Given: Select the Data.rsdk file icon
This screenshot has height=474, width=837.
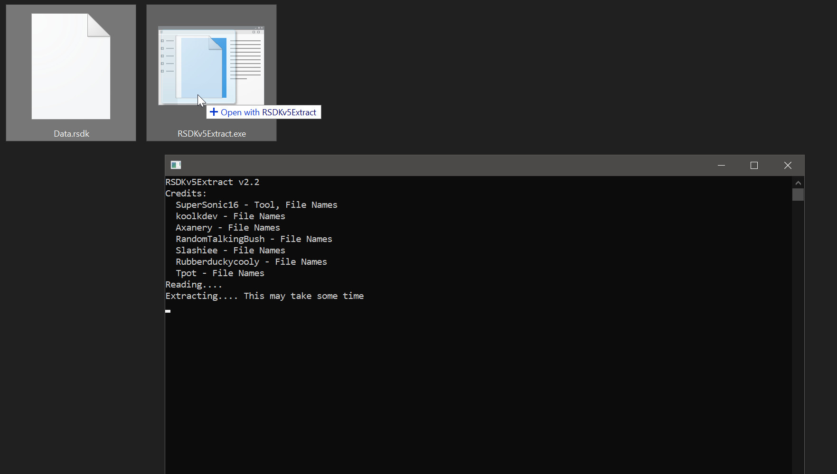Looking at the screenshot, I should [71, 66].
